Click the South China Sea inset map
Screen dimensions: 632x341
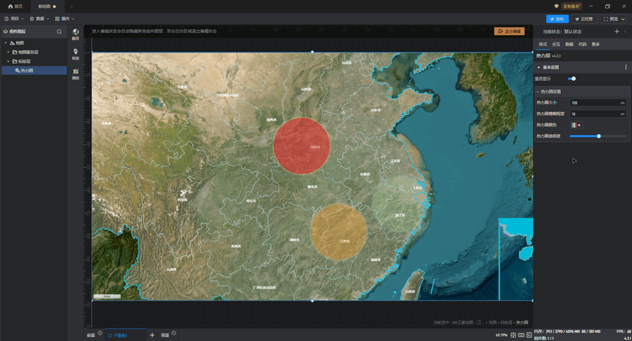coord(516,259)
